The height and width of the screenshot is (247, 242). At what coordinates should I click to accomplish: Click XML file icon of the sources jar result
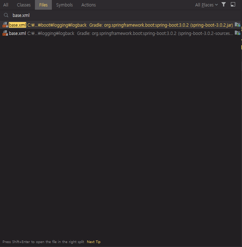click(x=5, y=33)
